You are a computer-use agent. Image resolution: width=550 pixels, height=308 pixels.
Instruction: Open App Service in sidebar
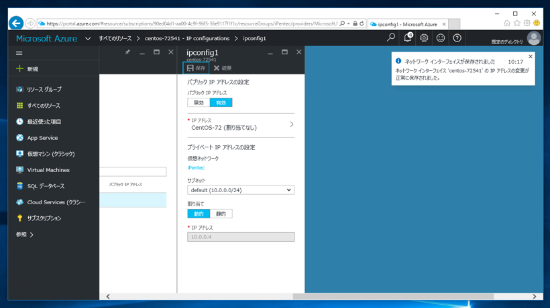click(x=42, y=137)
